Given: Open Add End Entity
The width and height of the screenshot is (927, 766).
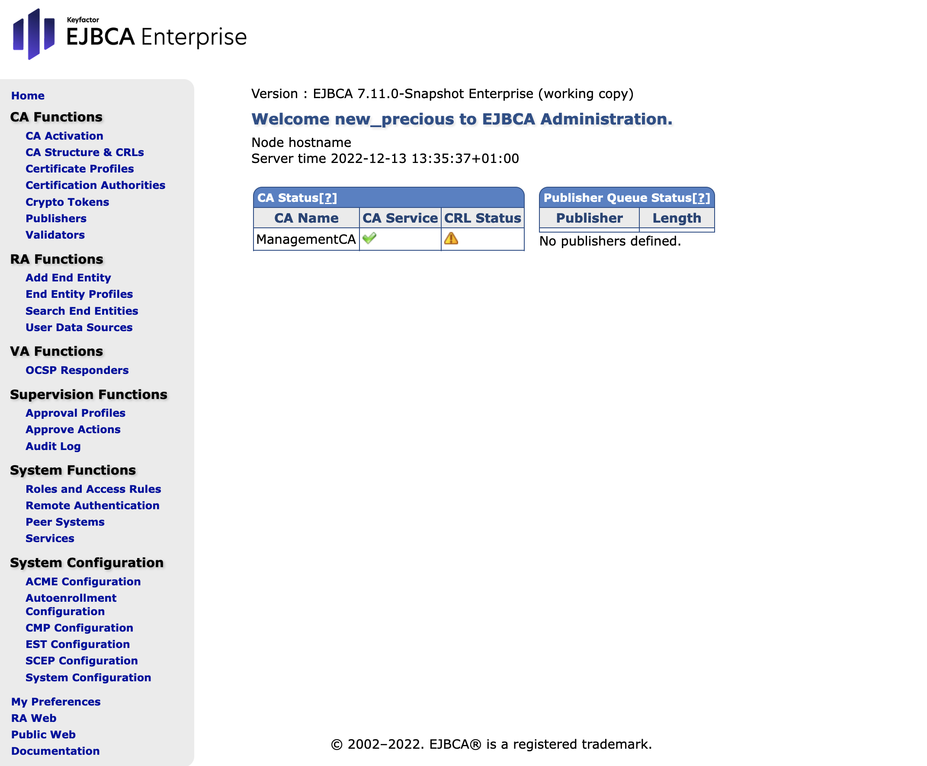Looking at the screenshot, I should (x=68, y=278).
